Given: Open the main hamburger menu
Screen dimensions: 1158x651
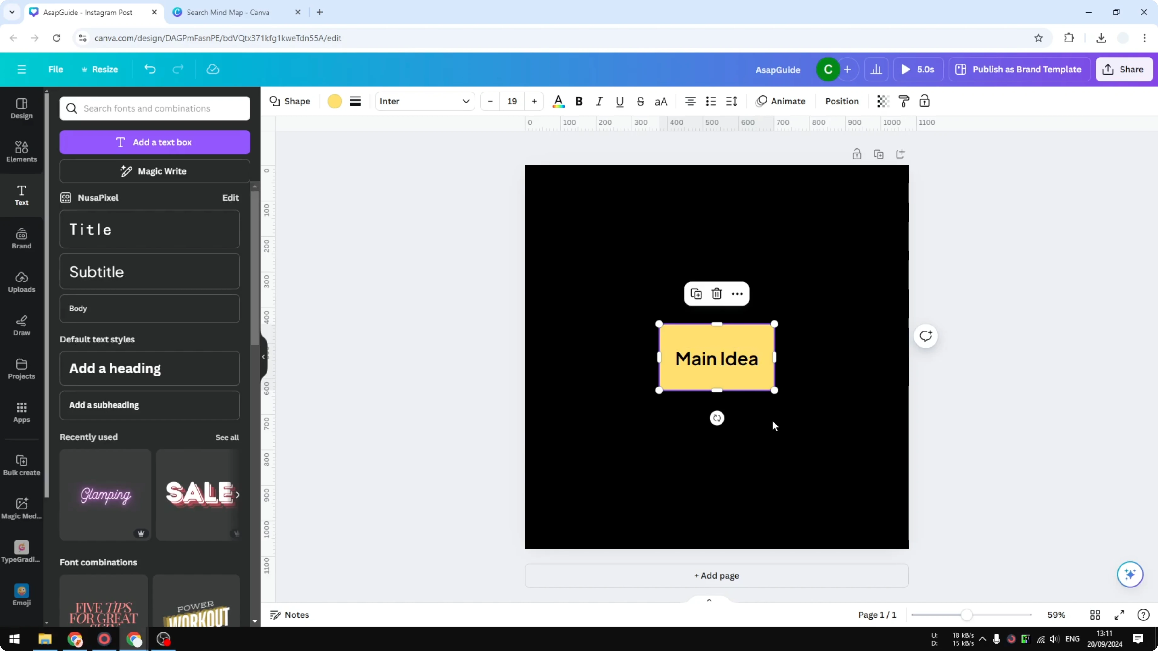Looking at the screenshot, I should tap(22, 69).
